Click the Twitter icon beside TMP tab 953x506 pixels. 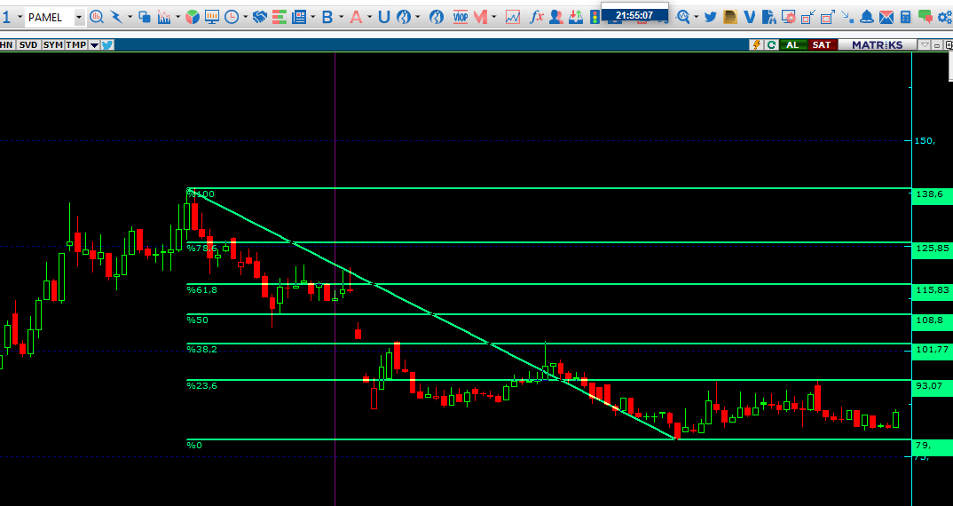[x=107, y=45]
